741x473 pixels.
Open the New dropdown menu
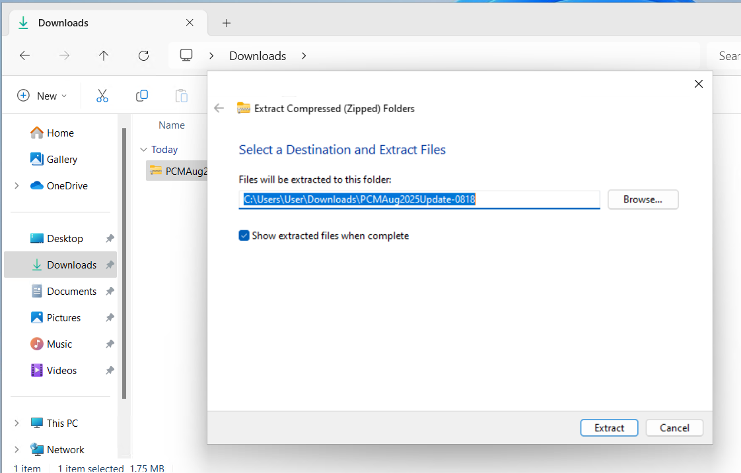(x=42, y=96)
